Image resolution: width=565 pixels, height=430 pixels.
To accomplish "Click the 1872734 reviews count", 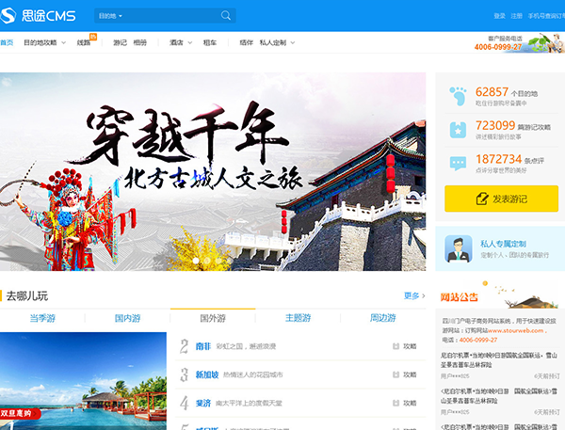I will (499, 159).
